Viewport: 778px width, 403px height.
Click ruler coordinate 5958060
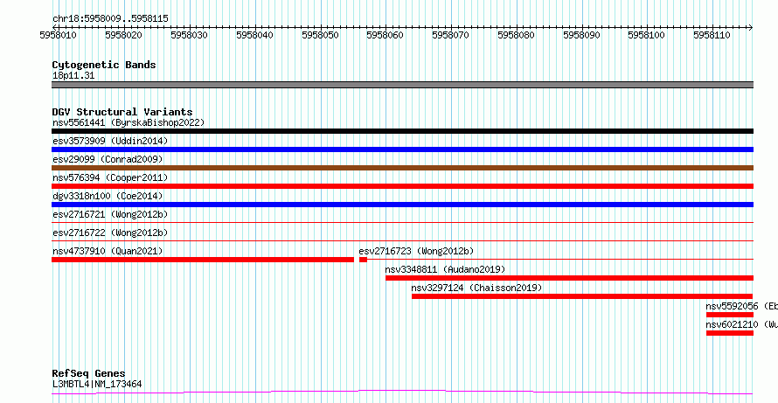[386, 35]
